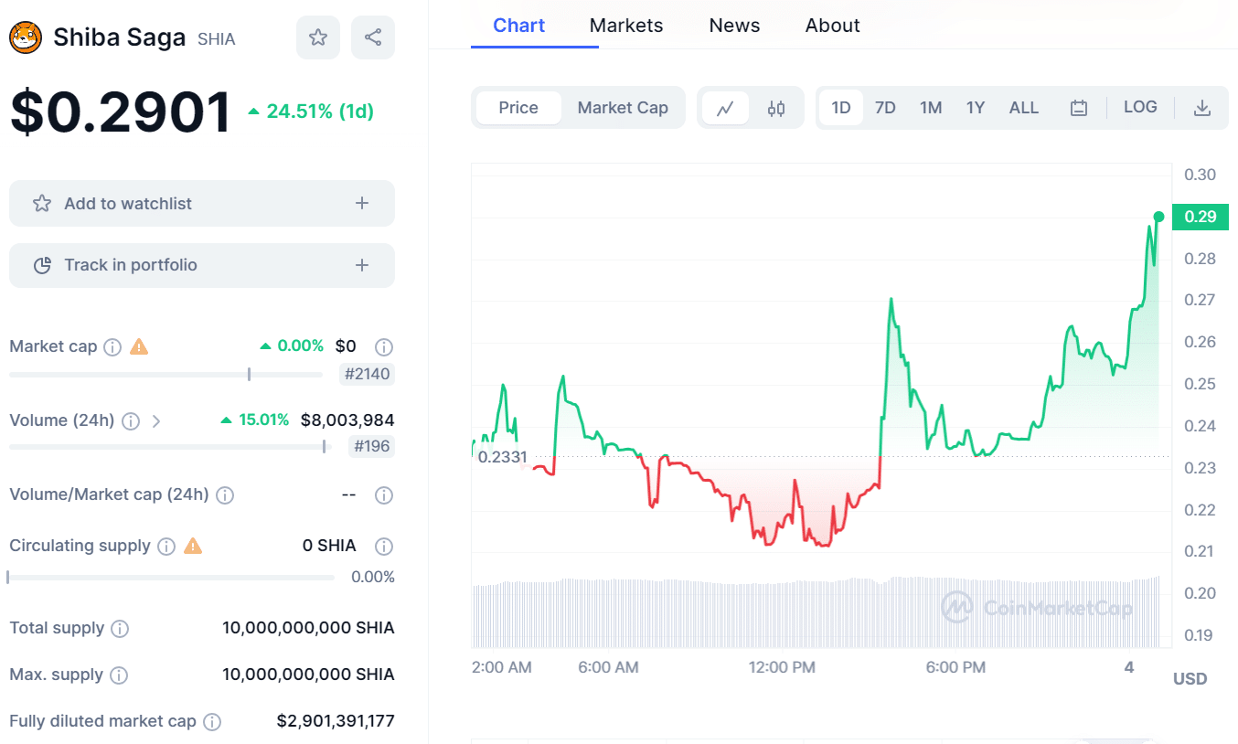Click the Market cap rank progress bar
The height and width of the screenshot is (744, 1238).
pyautogui.click(x=165, y=374)
